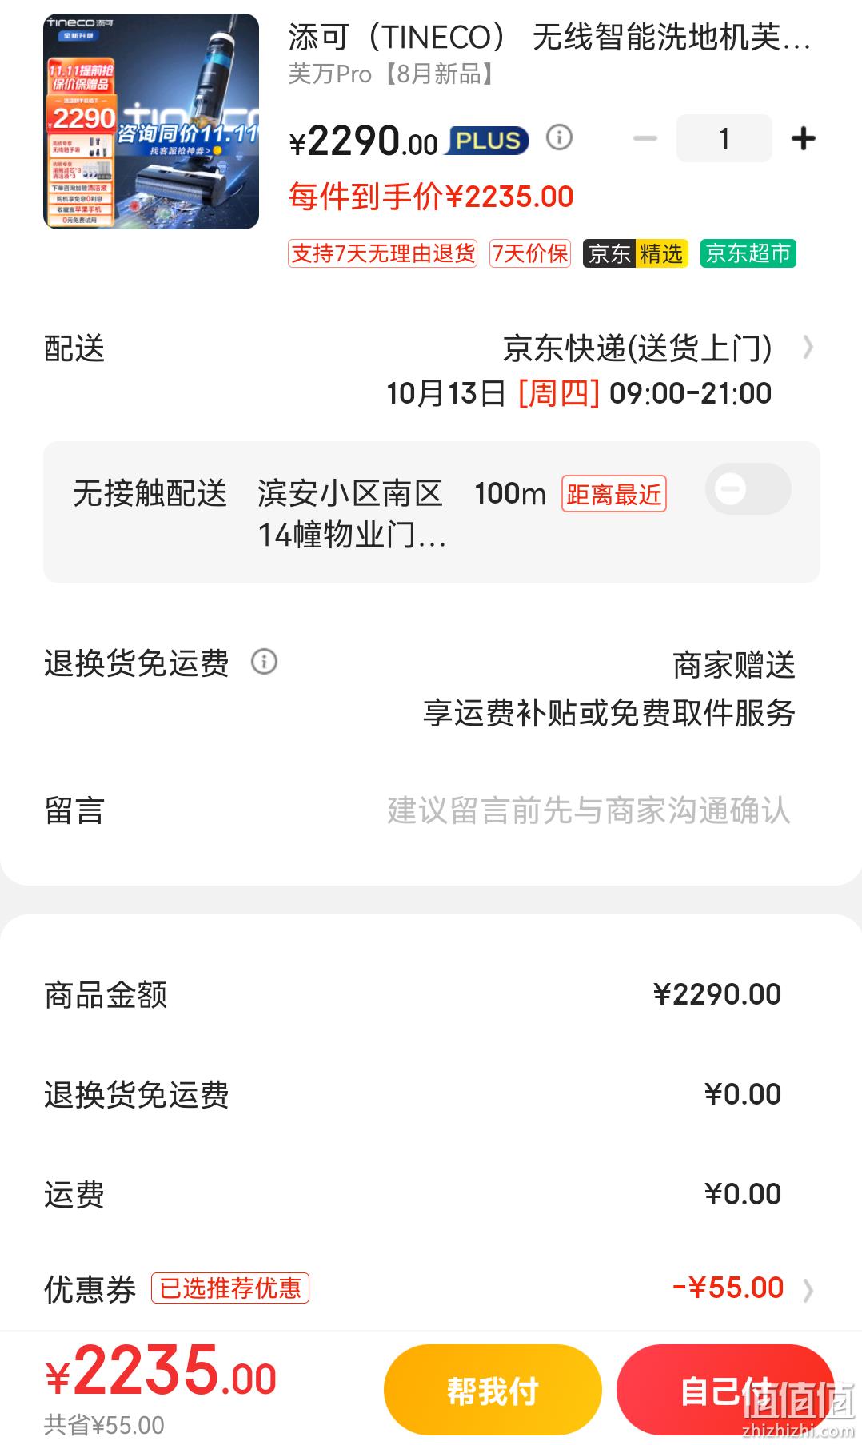Tap the 支持7天无理由退货 tag
This screenshot has height=1445, width=862.
click(383, 253)
